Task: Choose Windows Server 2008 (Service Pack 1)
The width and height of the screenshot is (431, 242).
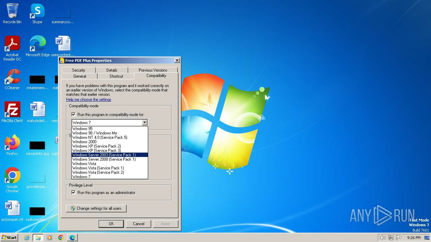Action: pos(109,159)
